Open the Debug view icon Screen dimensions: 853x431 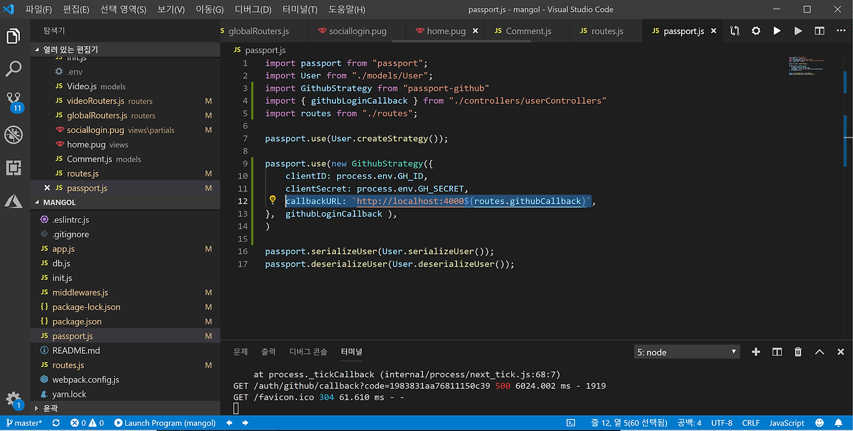point(13,135)
